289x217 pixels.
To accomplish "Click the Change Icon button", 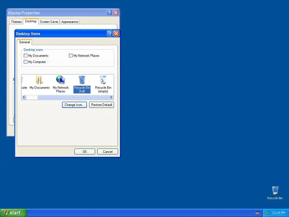I will [x=75, y=105].
